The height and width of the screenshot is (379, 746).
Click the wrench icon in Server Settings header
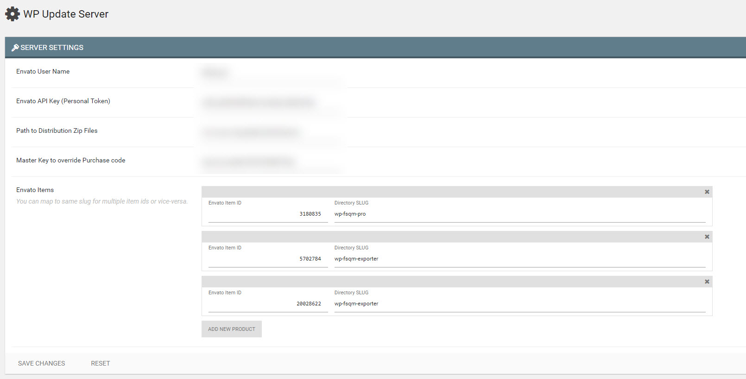pyautogui.click(x=15, y=48)
